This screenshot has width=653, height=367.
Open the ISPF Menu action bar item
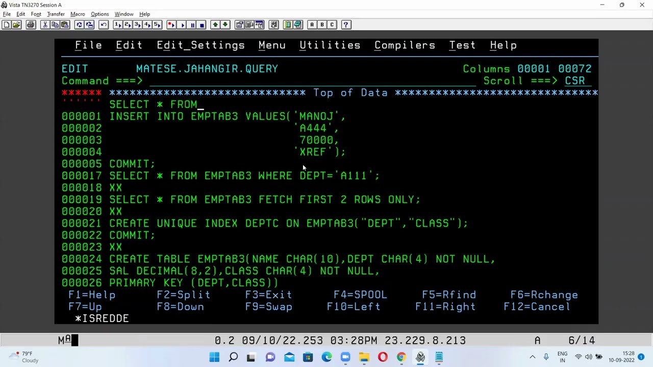272,45
